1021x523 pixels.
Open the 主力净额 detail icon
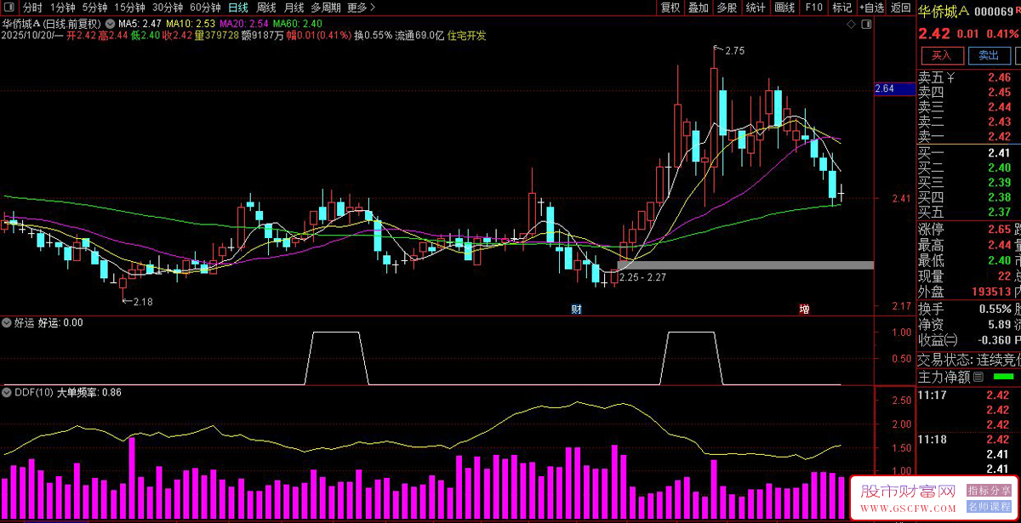(978, 377)
